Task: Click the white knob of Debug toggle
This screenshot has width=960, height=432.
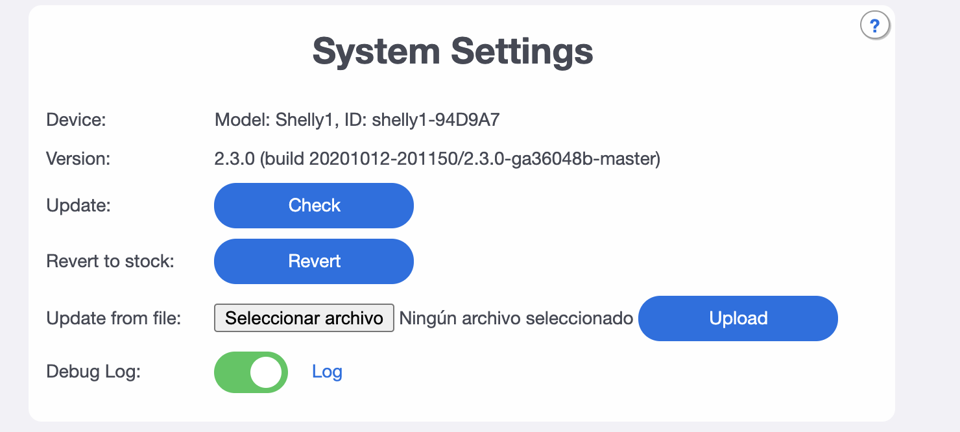Action: [x=266, y=372]
